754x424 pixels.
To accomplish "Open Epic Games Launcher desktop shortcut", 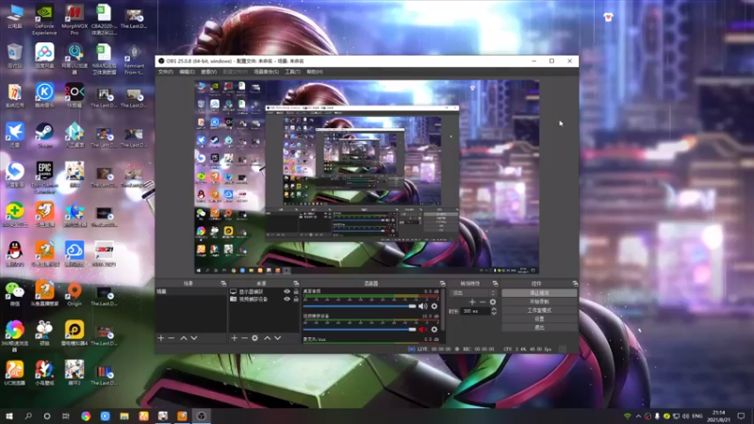I will click(x=44, y=178).
